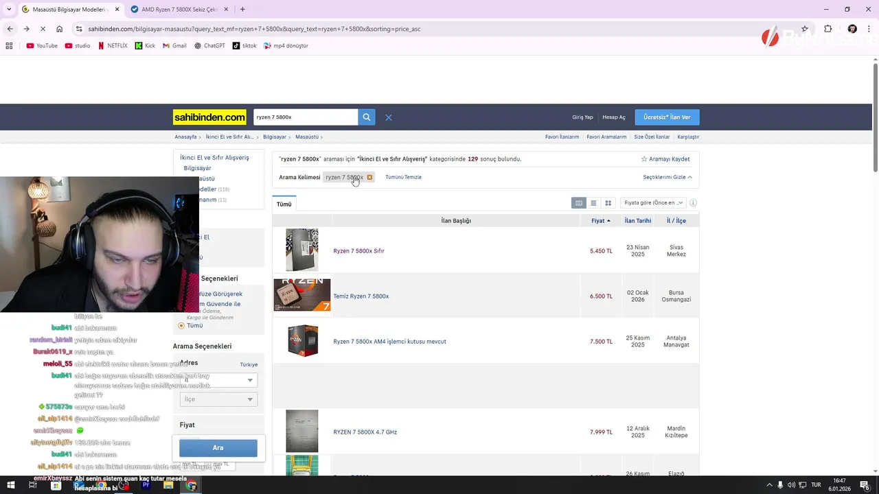The height and width of the screenshot is (494, 879).
Task: Open the ChatGPT bookmark
Action: point(209,46)
